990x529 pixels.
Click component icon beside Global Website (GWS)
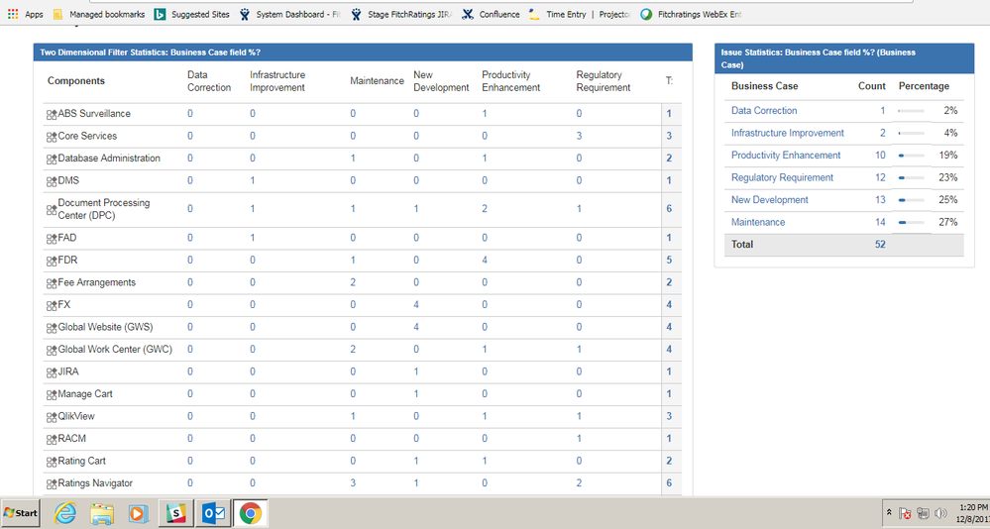click(52, 328)
